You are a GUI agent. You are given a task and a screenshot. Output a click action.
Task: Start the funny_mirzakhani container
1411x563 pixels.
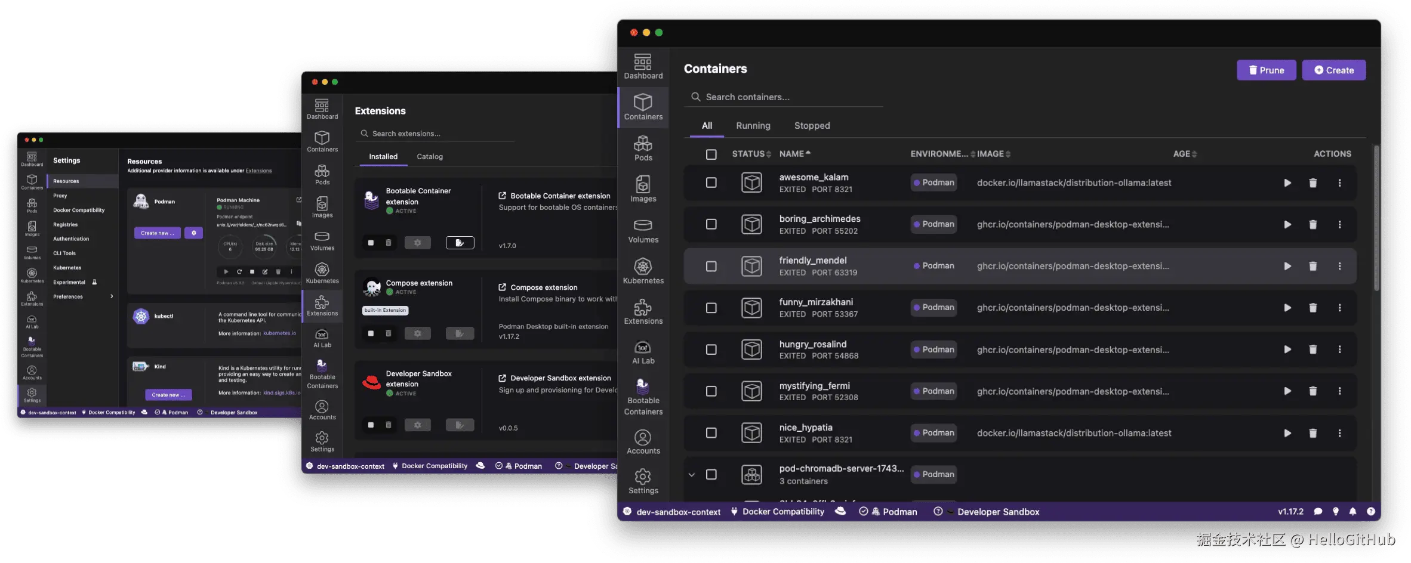[1287, 308]
